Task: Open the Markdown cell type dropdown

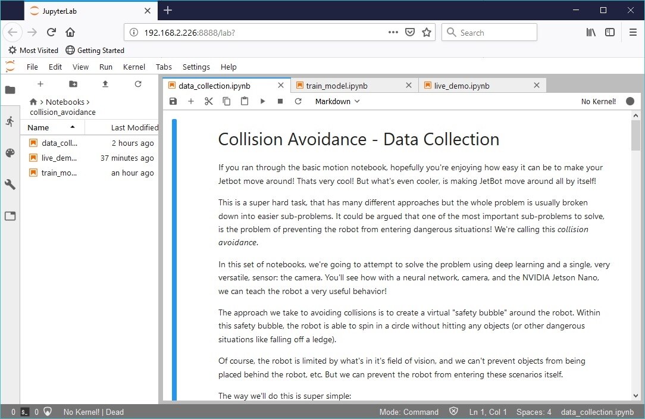Action: pyautogui.click(x=337, y=102)
